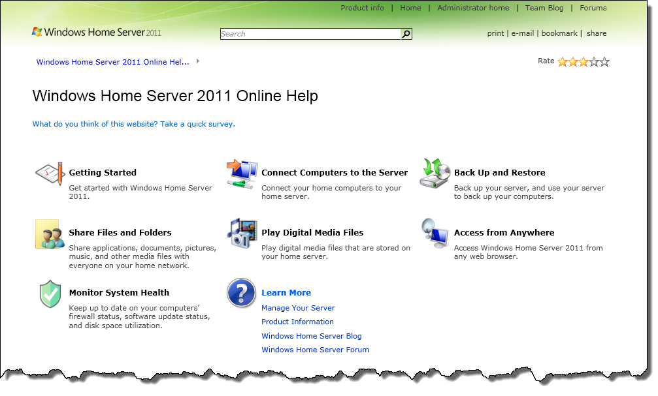Click the Windows Home Server 2011 logo
658x396 pixels.
tap(97, 32)
